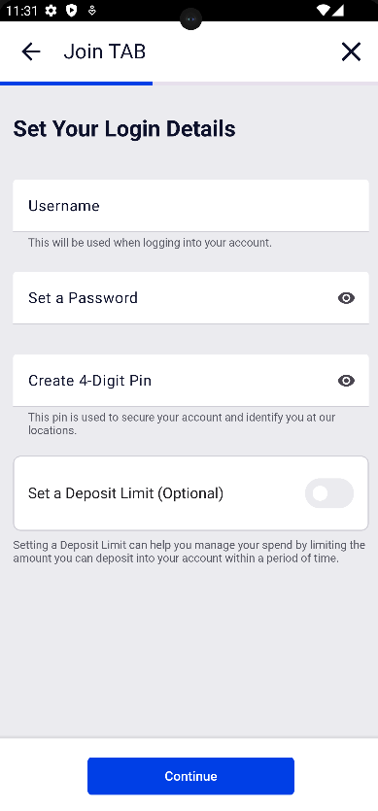Enable the Set a Deposit Limit switch
This screenshot has height=811, width=378.
pyautogui.click(x=329, y=492)
